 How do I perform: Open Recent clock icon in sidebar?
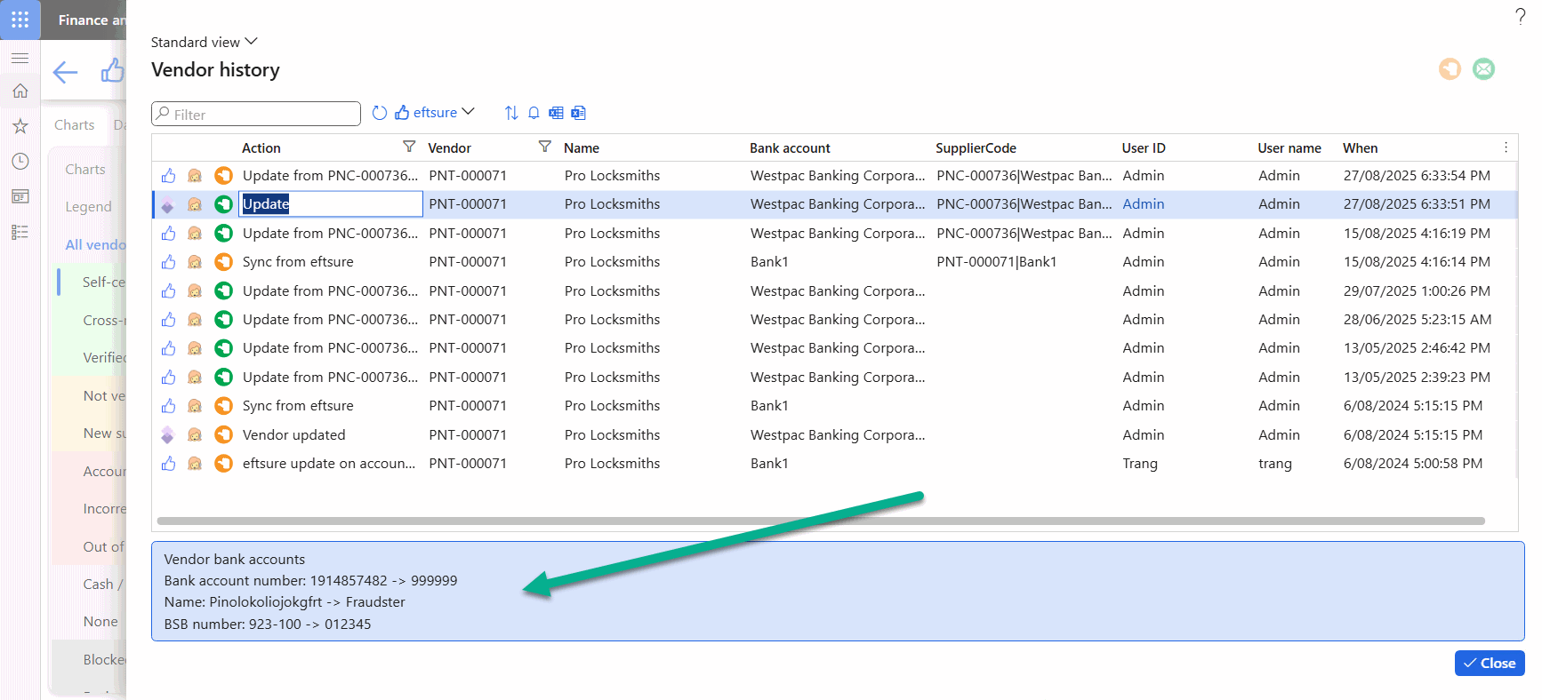pyautogui.click(x=20, y=161)
